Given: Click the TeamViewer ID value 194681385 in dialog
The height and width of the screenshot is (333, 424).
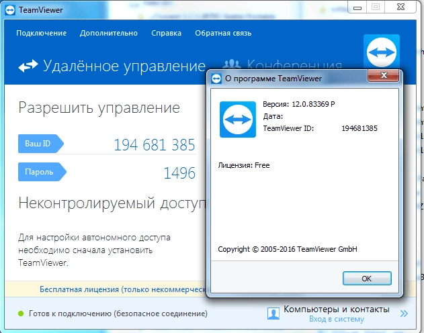Looking at the screenshot, I should [x=359, y=128].
